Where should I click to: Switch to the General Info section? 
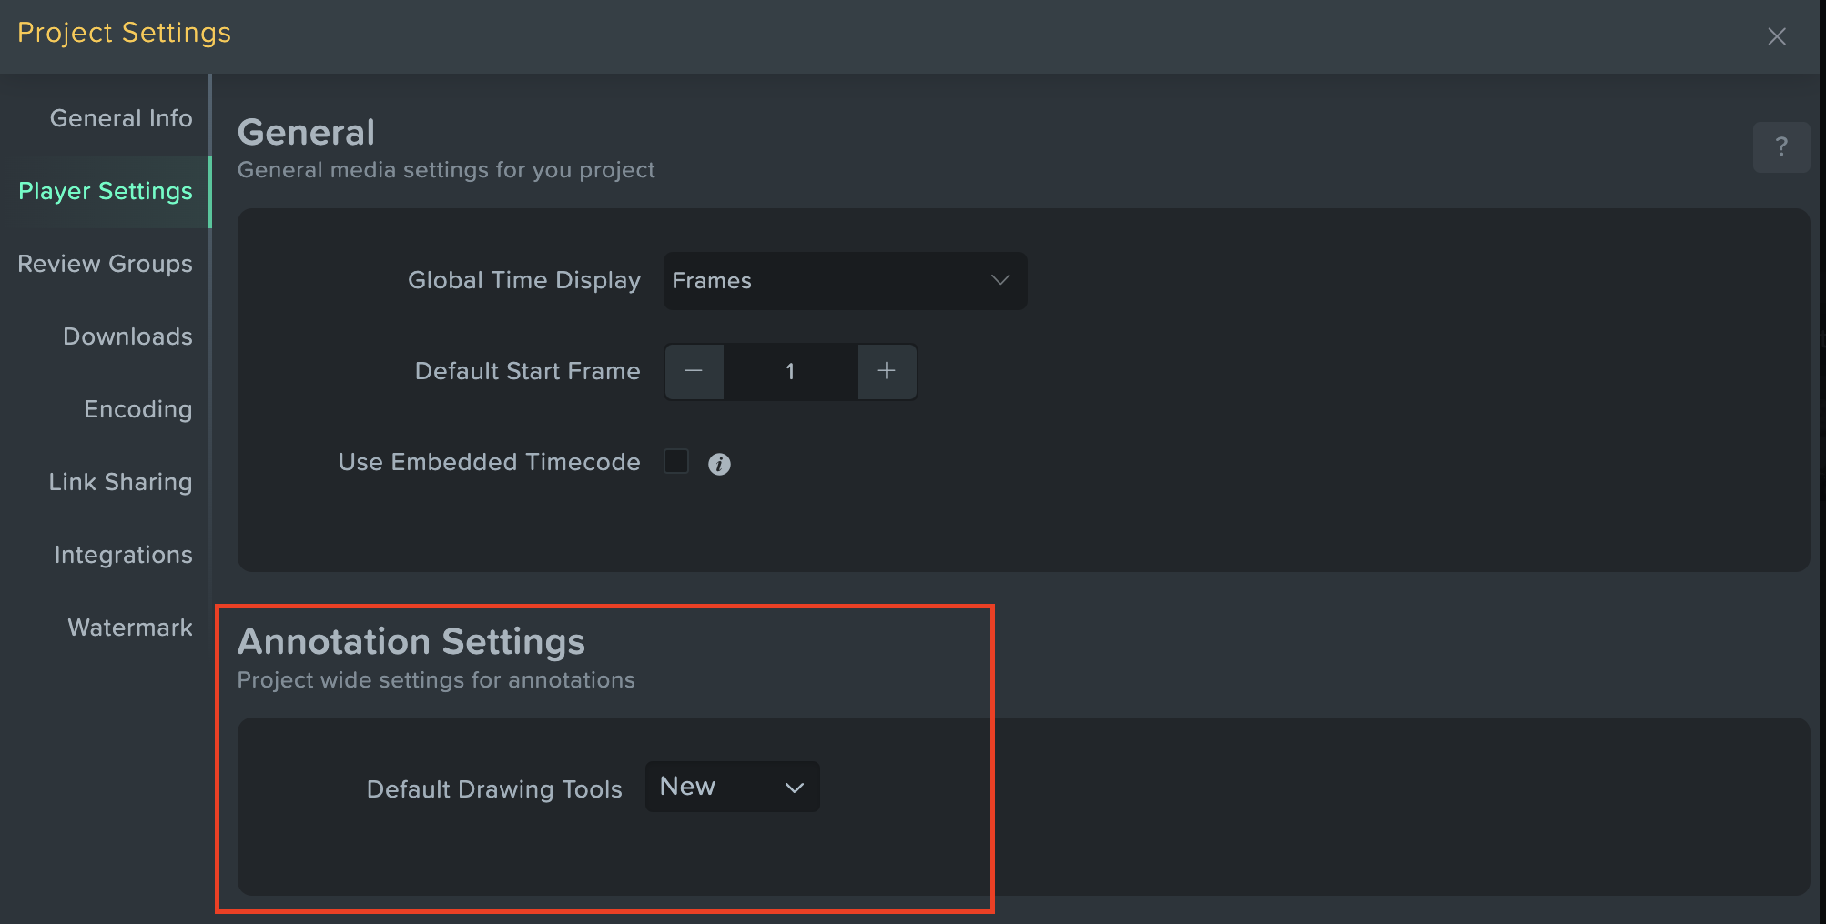click(121, 117)
